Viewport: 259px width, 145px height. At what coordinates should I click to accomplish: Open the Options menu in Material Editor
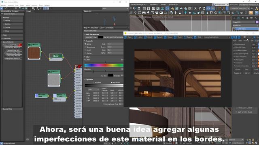(34, 5)
